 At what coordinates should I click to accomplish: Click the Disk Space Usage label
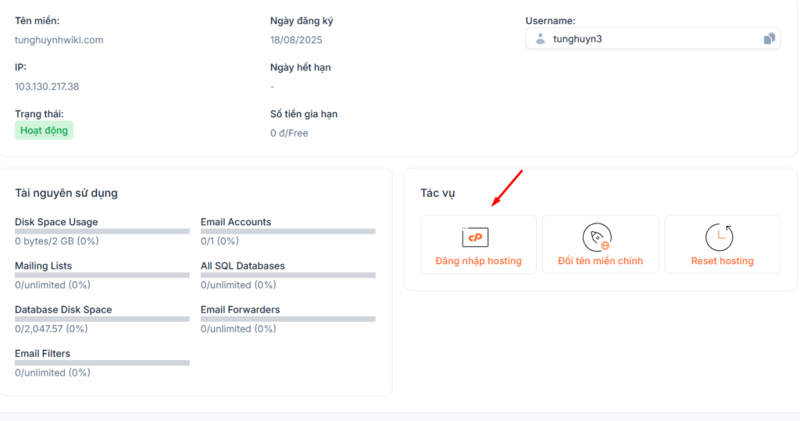56,222
